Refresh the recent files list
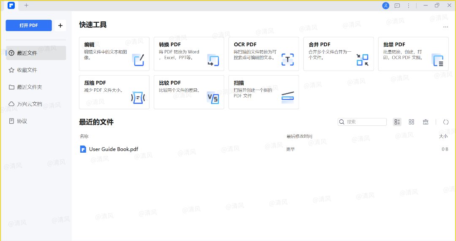 446,122
